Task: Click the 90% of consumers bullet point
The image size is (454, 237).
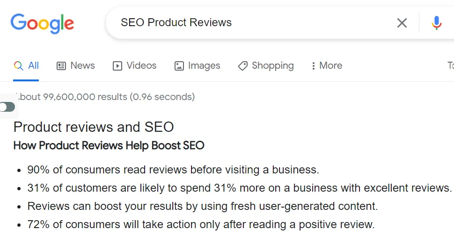Action: tap(173, 170)
